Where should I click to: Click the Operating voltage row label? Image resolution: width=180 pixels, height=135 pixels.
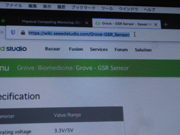click(15, 132)
